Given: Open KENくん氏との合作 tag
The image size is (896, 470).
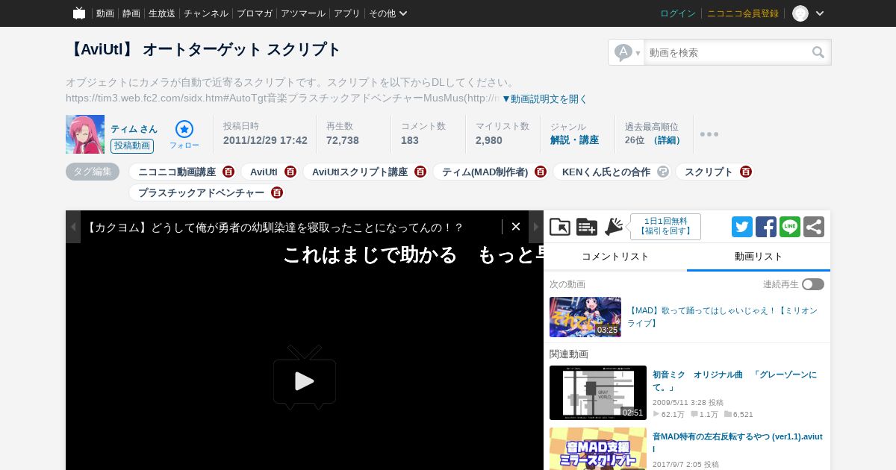Looking at the screenshot, I should [606, 172].
